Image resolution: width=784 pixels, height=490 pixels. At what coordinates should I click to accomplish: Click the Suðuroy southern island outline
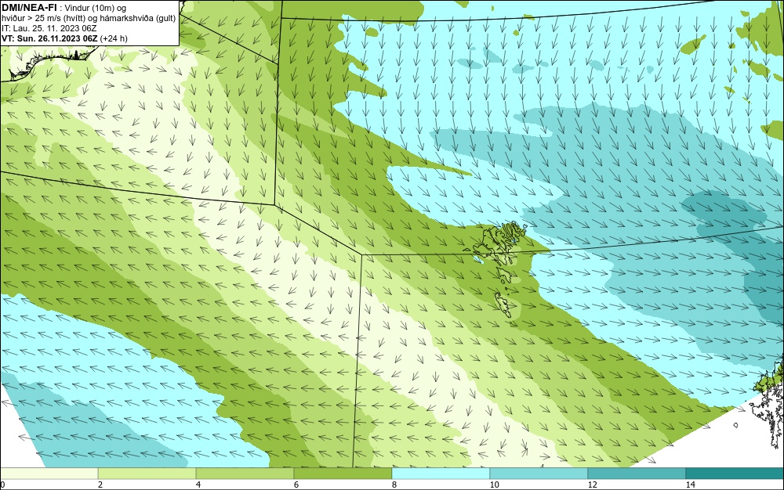(503, 304)
